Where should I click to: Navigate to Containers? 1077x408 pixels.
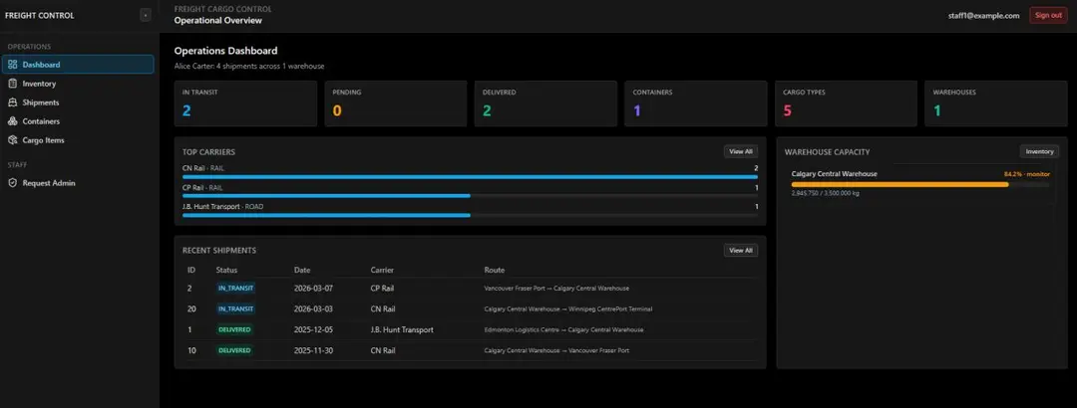point(78,121)
